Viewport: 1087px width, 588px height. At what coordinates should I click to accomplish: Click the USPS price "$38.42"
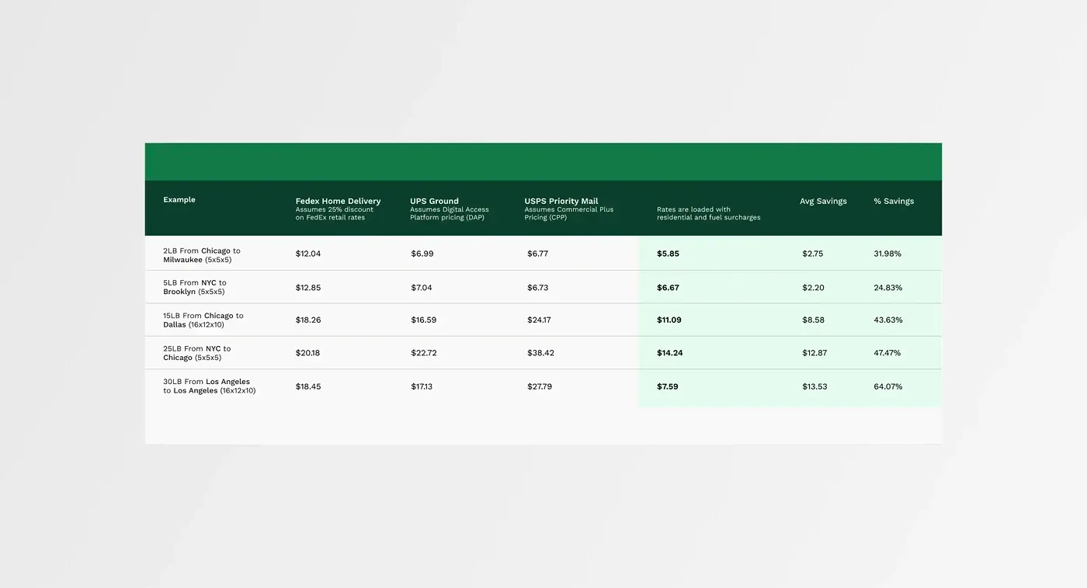click(540, 353)
